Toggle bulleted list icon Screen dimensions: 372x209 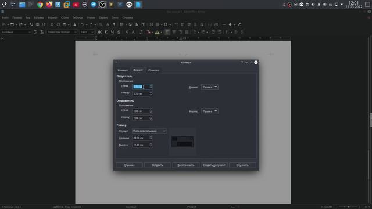click(x=195, y=32)
